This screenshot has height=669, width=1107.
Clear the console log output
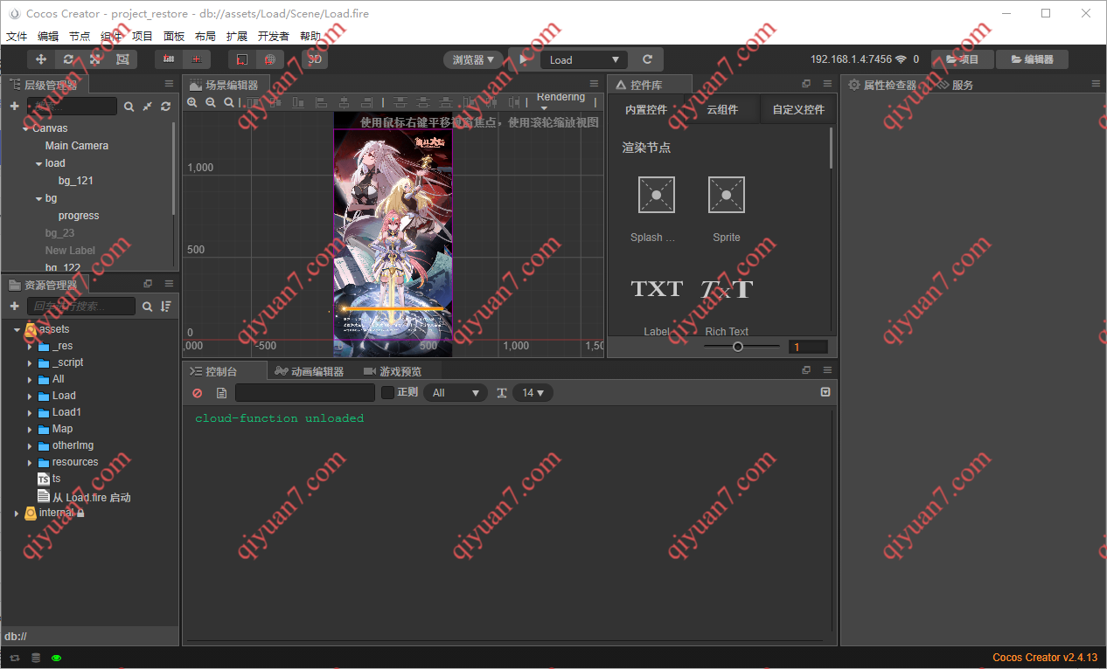point(198,393)
